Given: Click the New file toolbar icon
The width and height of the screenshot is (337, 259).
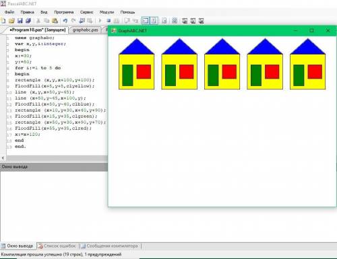Looking at the screenshot, I should (3, 21).
